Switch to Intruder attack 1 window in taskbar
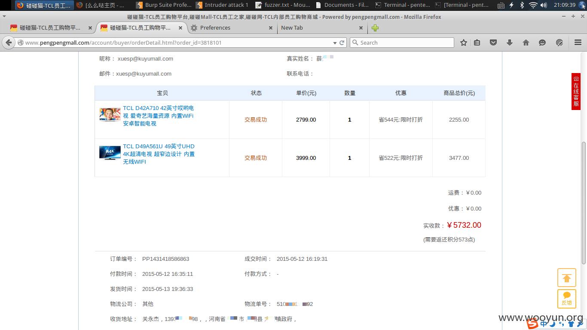Image resolution: width=587 pixels, height=330 pixels. pos(223,5)
